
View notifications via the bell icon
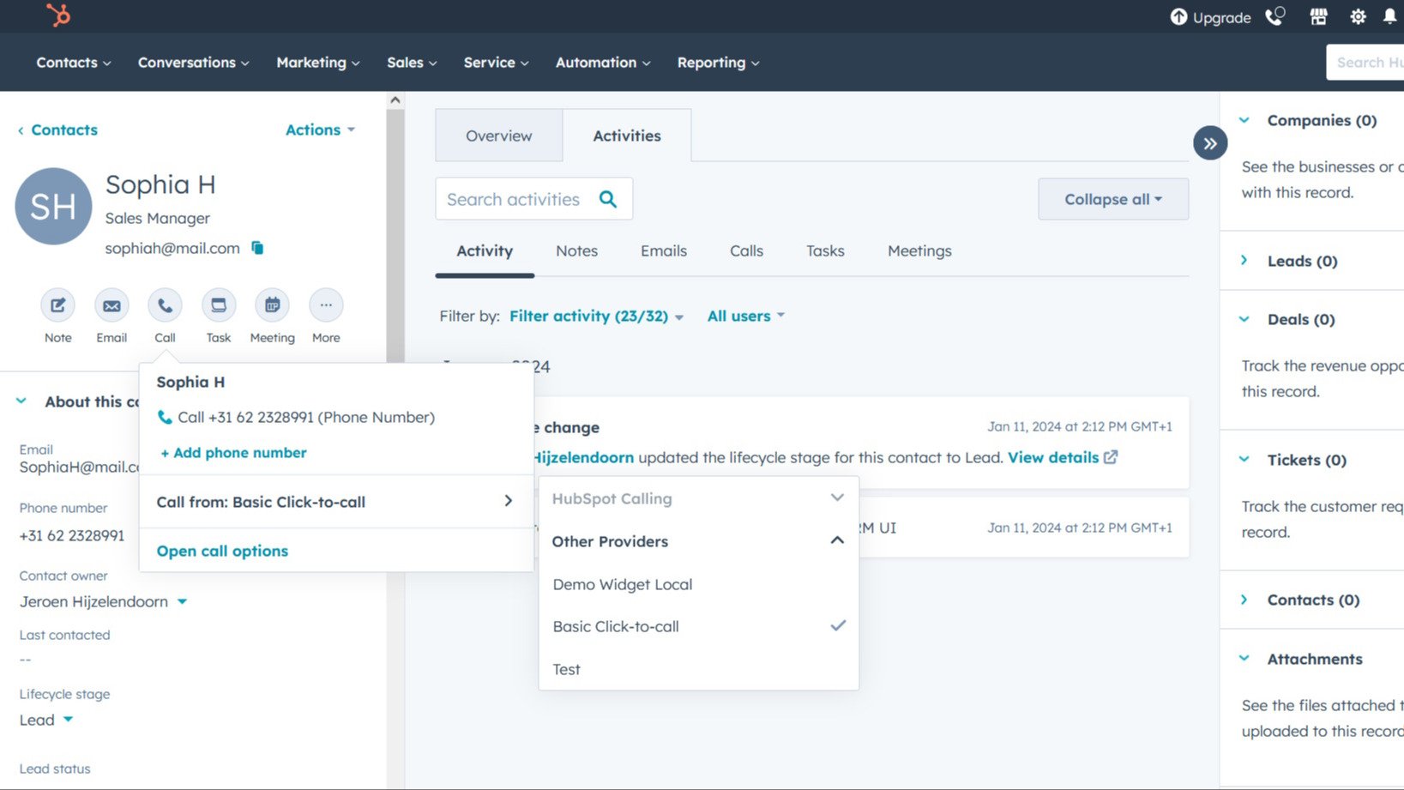click(x=1391, y=16)
